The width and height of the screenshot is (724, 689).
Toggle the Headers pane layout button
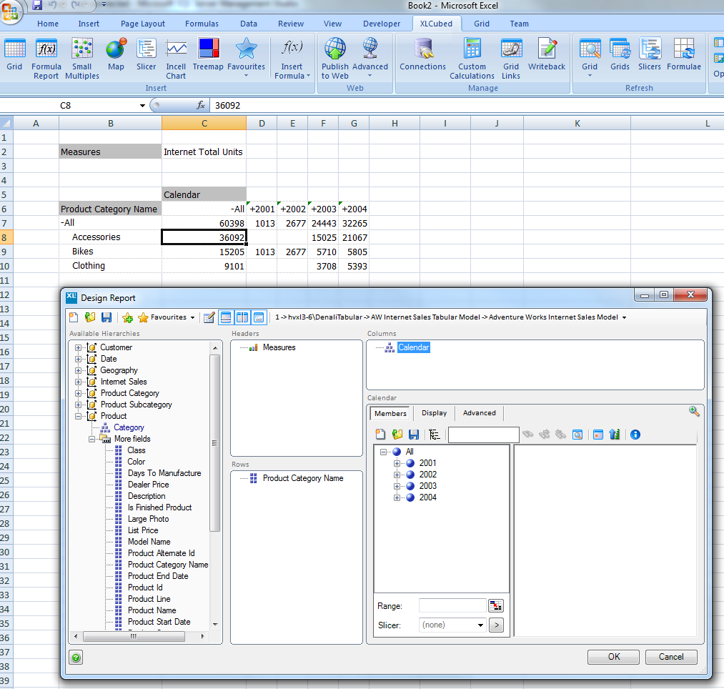coord(225,317)
